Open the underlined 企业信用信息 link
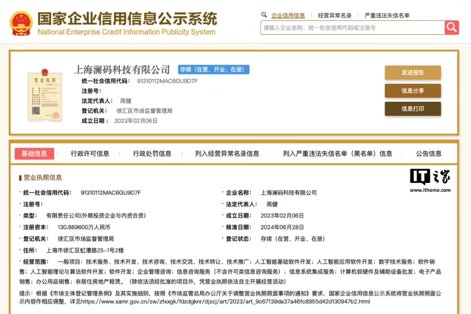The height and width of the screenshot is (314, 471). [x=288, y=14]
